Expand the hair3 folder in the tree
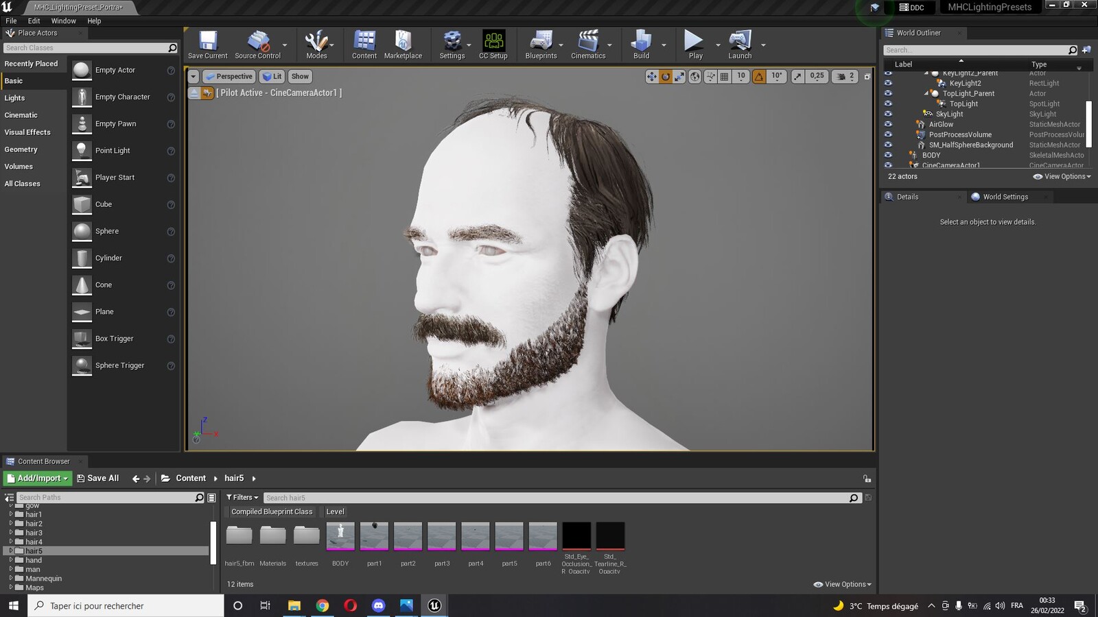The height and width of the screenshot is (617, 1098). point(11,533)
